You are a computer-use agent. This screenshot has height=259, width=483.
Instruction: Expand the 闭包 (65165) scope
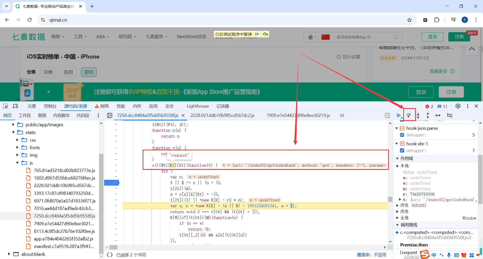[x=397, y=205]
